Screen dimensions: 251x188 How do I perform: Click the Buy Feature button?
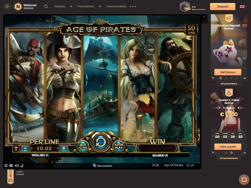coord(83,146)
